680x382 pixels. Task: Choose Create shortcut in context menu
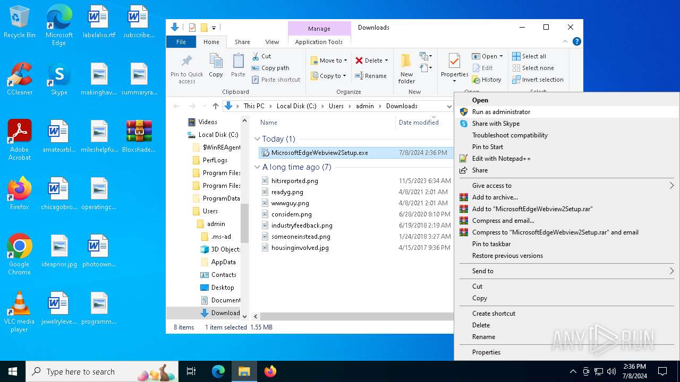pyautogui.click(x=567, y=314)
